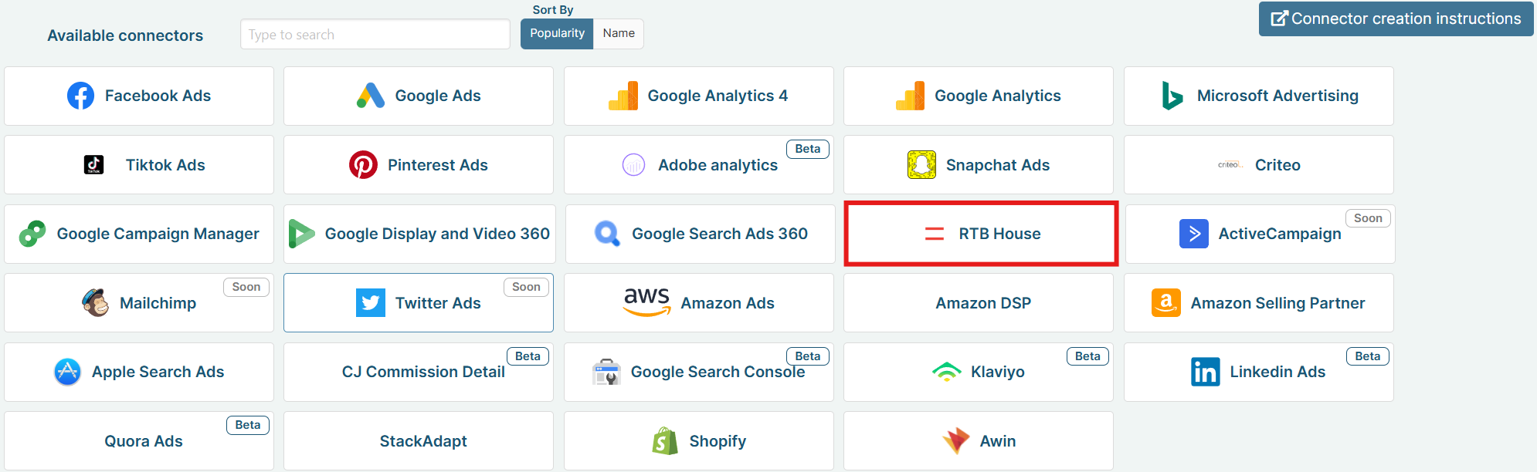Click the LinkedIn logo icon
Screen dimensions: 1537x472
[x=1205, y=372]
